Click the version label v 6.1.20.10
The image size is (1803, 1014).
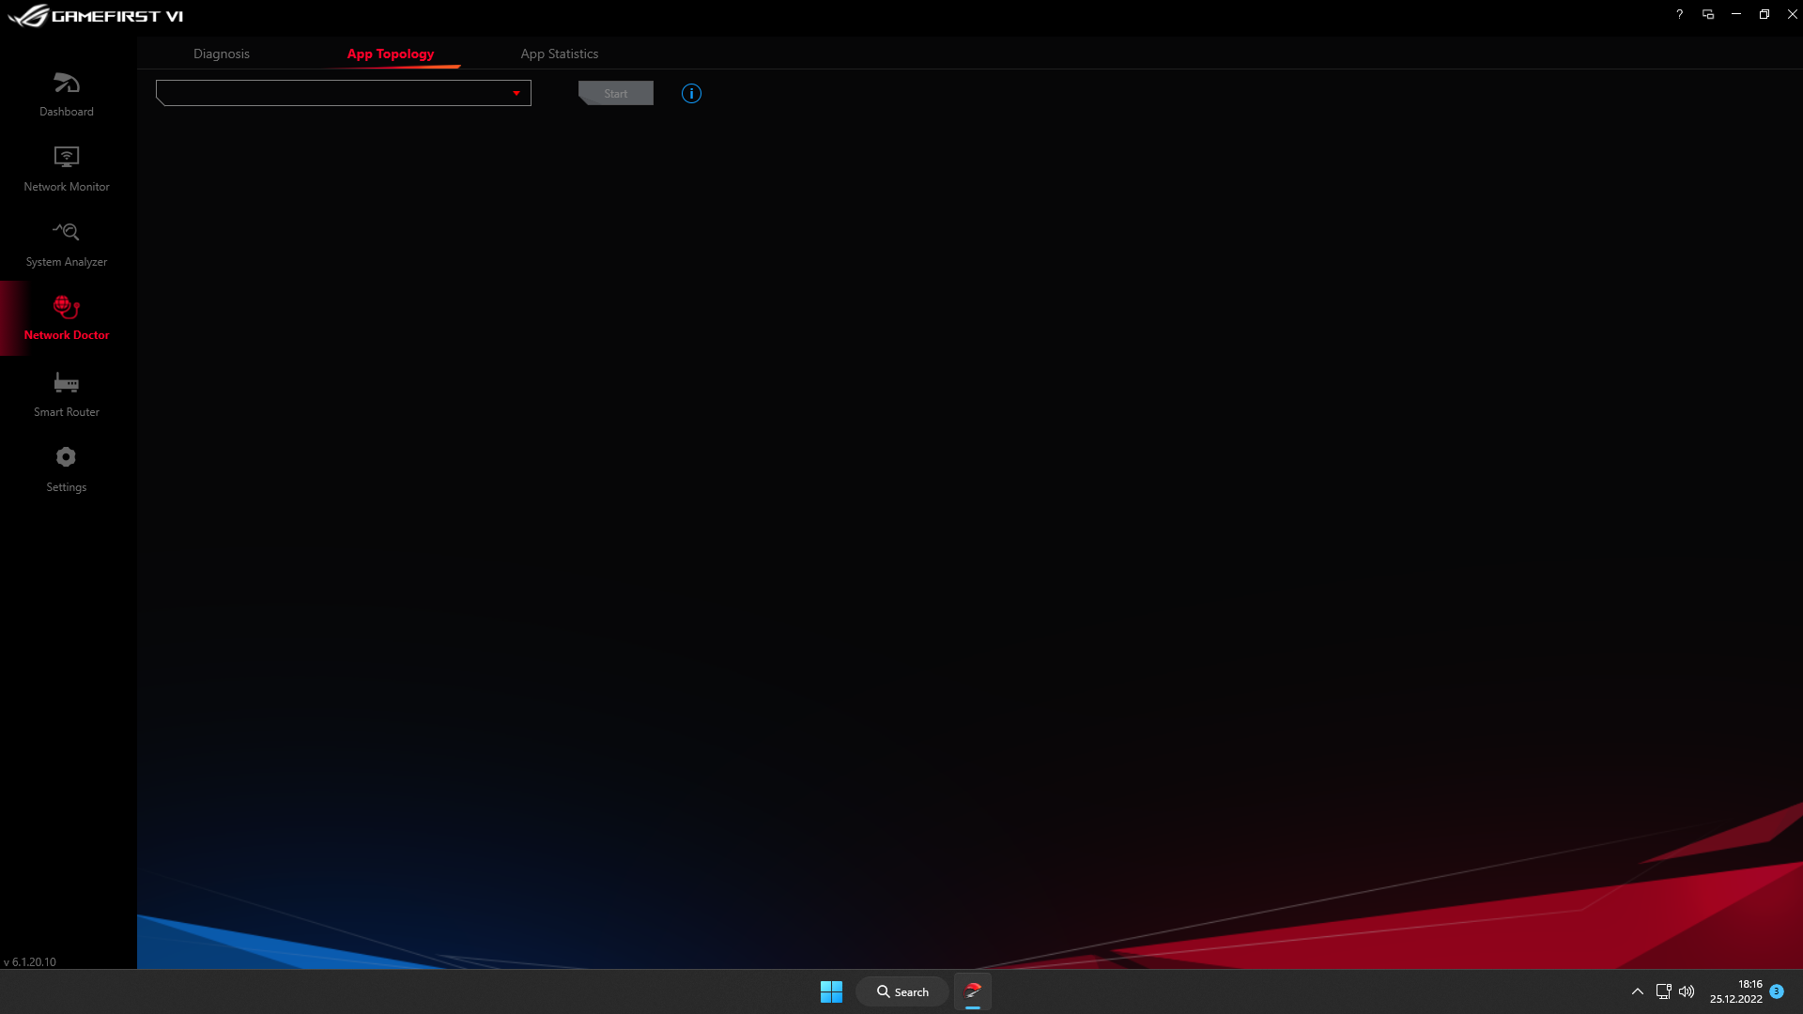click(30, 961)
